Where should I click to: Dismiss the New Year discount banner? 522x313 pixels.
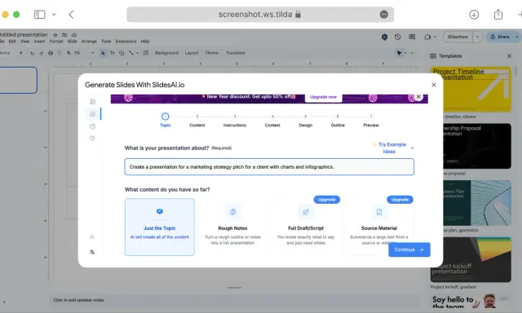click(418, 97)
